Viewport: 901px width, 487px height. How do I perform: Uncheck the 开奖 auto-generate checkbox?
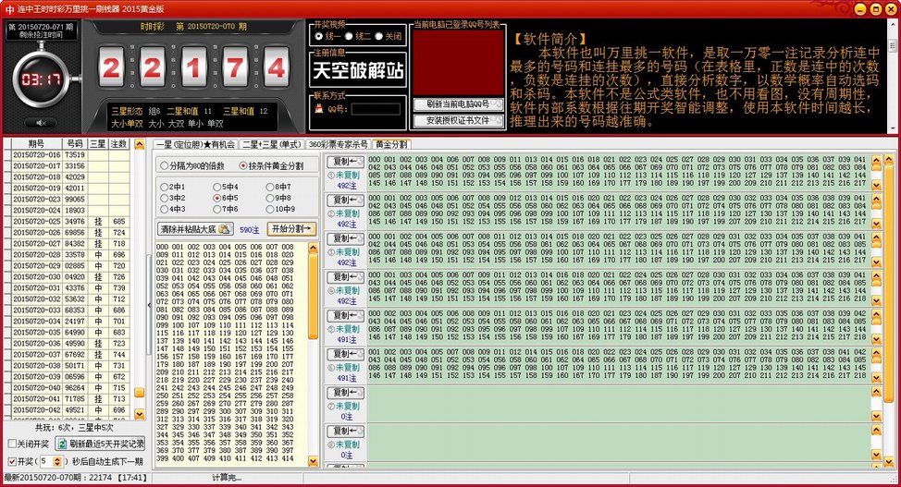pos(11,460)
